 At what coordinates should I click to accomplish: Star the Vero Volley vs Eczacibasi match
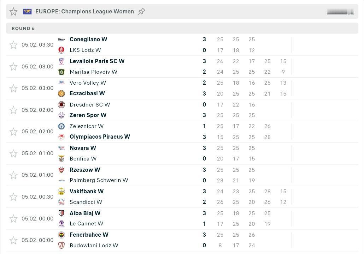pyautogui.click(x=13, y=88)
